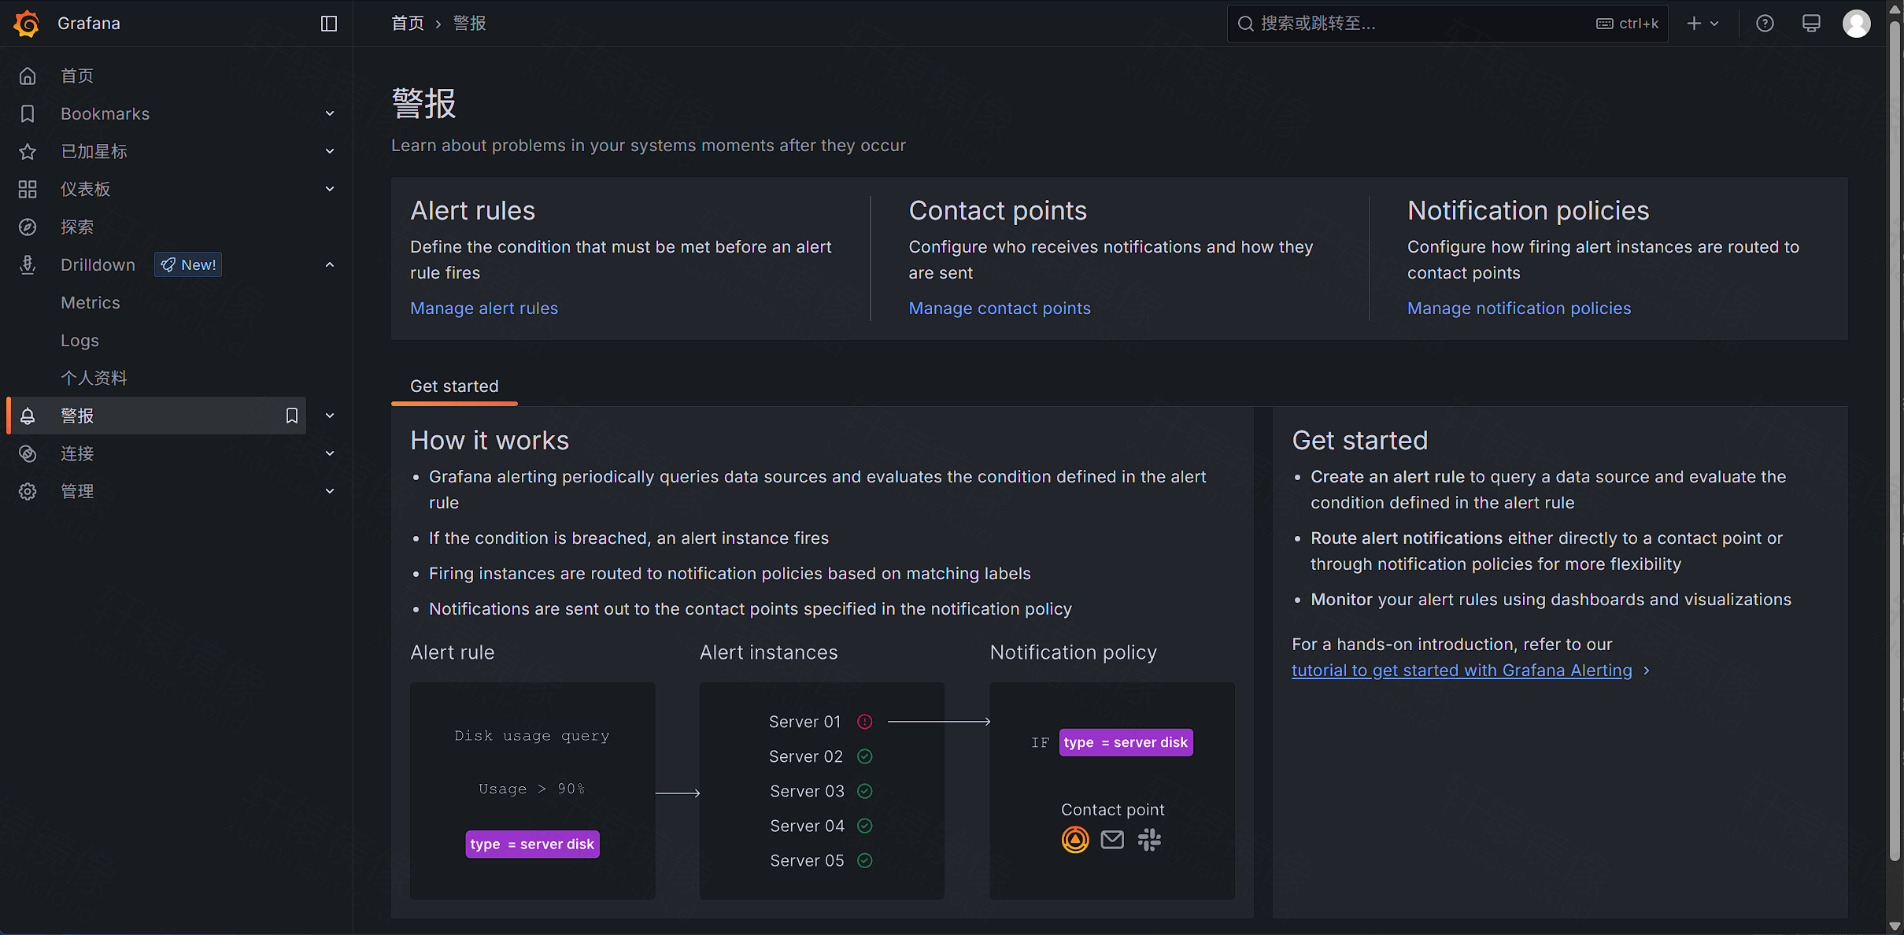Click the Server 01 firing alert icon
This screenshot has width=1904, height=935.
(864, 722)
